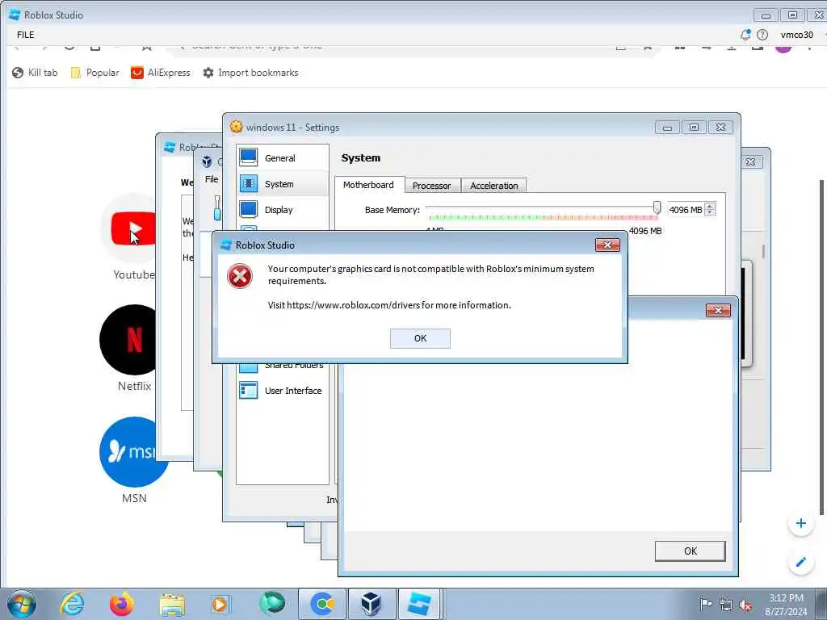Open Roblox Studio notifications bell

[745, 35]
